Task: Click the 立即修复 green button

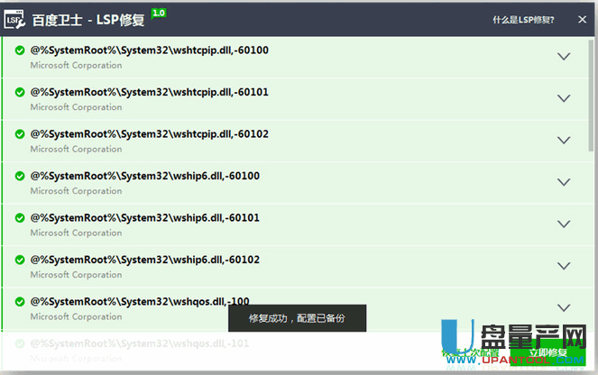Action: point(549,353)
